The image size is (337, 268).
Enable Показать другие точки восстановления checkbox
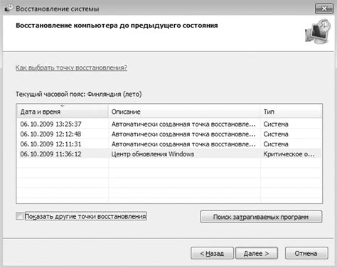pos(19,216)
